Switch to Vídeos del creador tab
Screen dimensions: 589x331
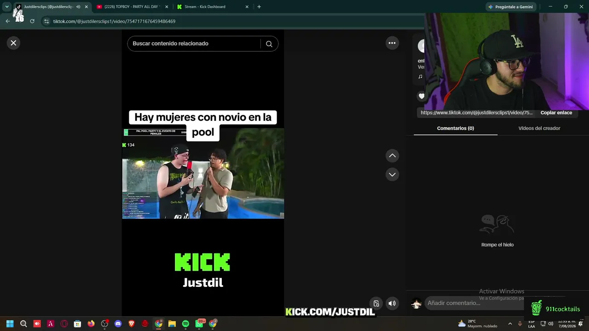point(539,128)
